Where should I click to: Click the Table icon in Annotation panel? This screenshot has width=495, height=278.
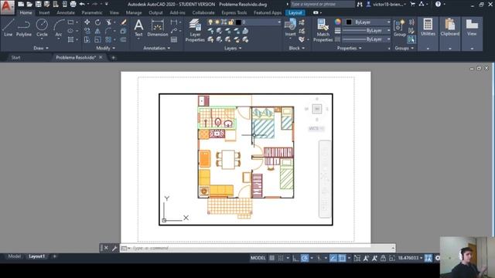[x=174, y=39]
